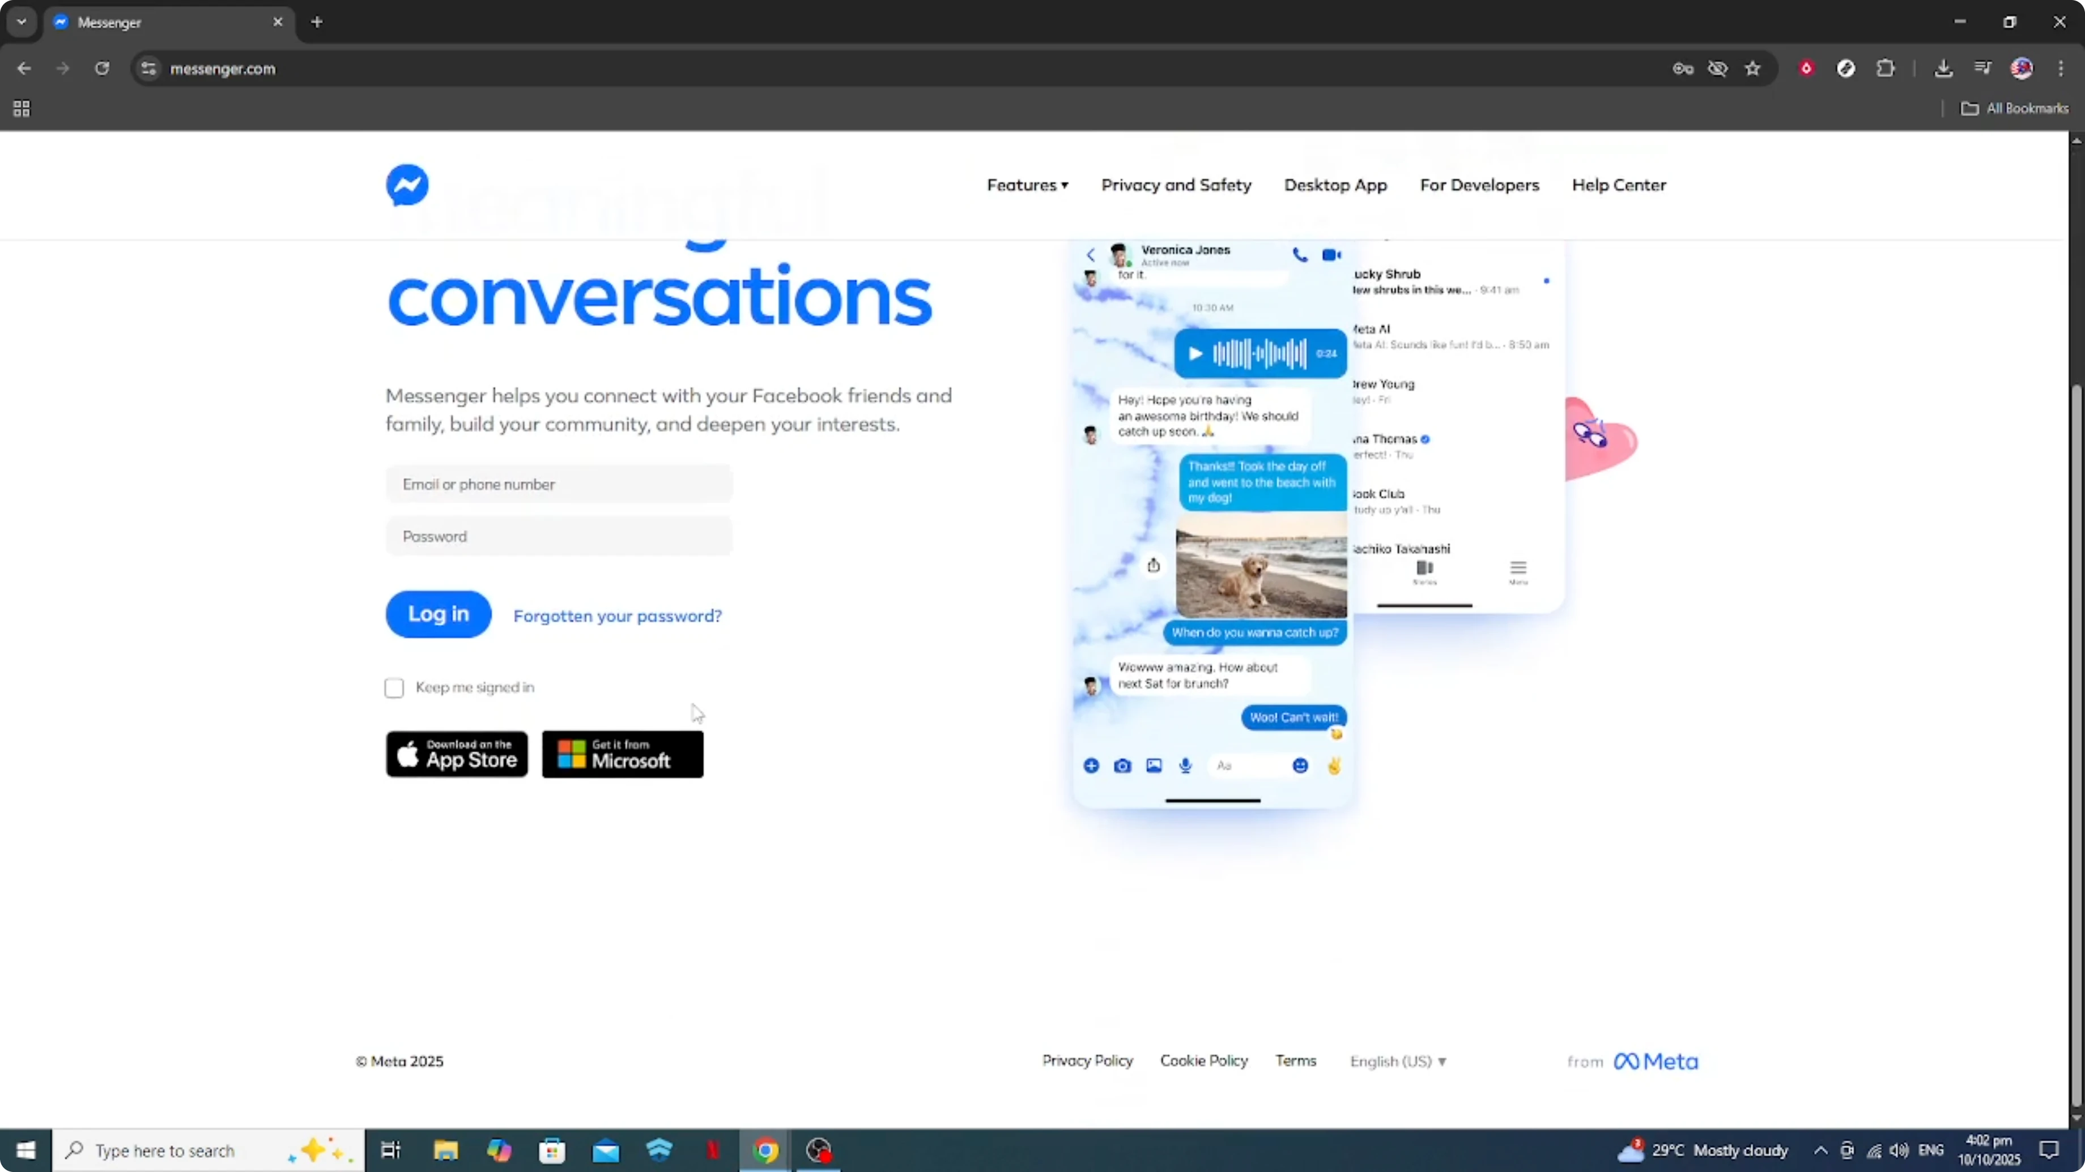Click the photo gallery icon in the chat preview
2085x1172 pixels.
click(x=1154, y=766)
